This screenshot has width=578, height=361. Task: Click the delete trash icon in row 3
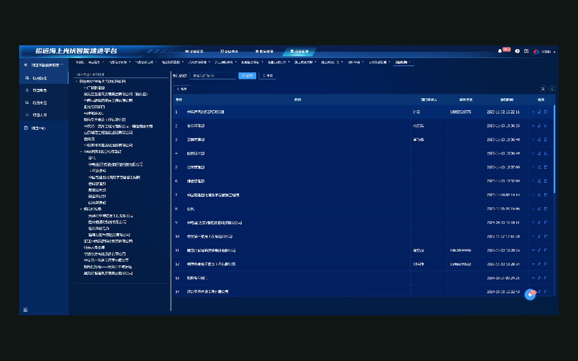click(x=546, y=140)
